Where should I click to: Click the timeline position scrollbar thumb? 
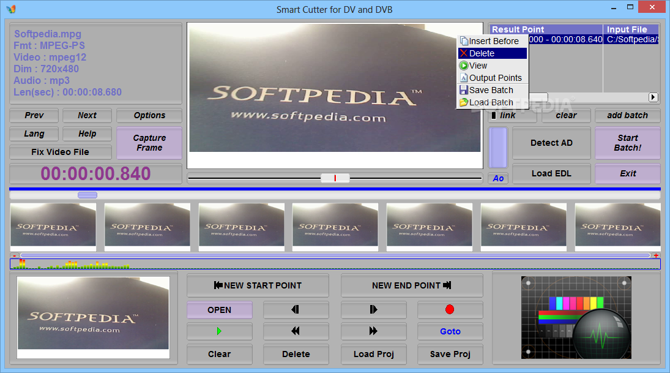click(87, 195)
